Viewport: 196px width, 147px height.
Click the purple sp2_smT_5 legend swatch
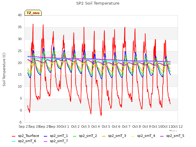162,136
